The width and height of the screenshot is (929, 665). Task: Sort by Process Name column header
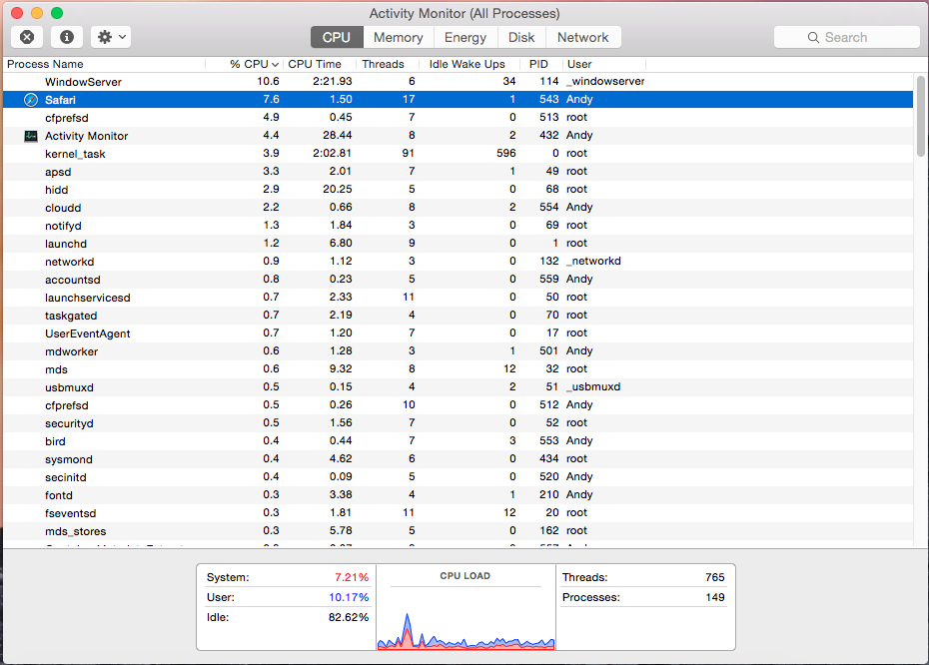(104, 64)
